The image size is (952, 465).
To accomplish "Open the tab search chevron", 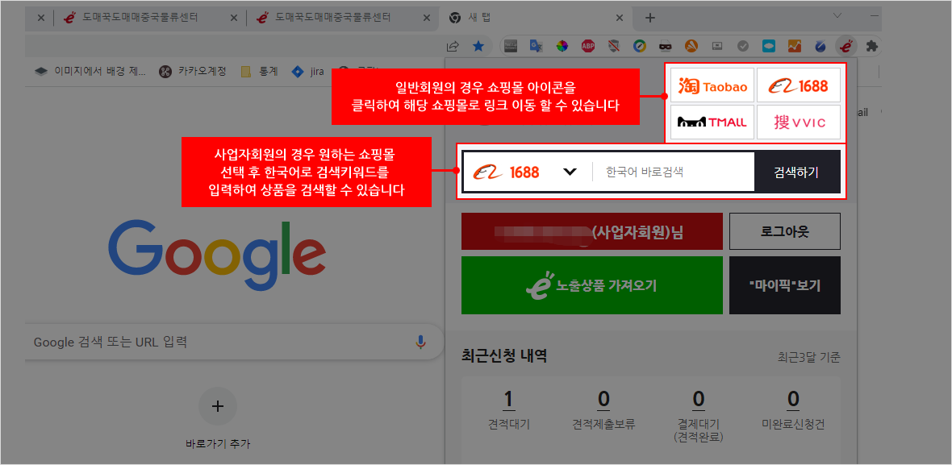I will point(837,17).
